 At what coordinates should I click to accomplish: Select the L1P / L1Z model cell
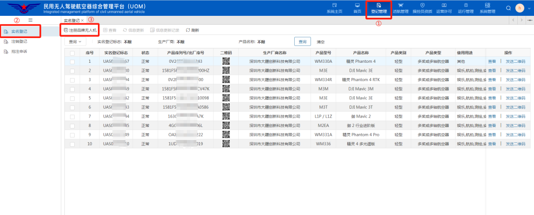(323, 117)
